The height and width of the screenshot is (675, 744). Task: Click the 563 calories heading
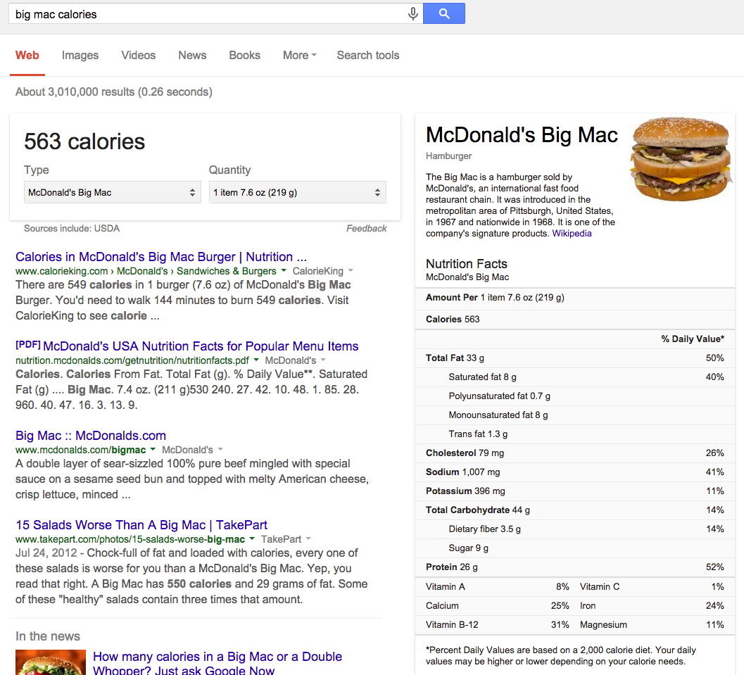tap(84, 141)
